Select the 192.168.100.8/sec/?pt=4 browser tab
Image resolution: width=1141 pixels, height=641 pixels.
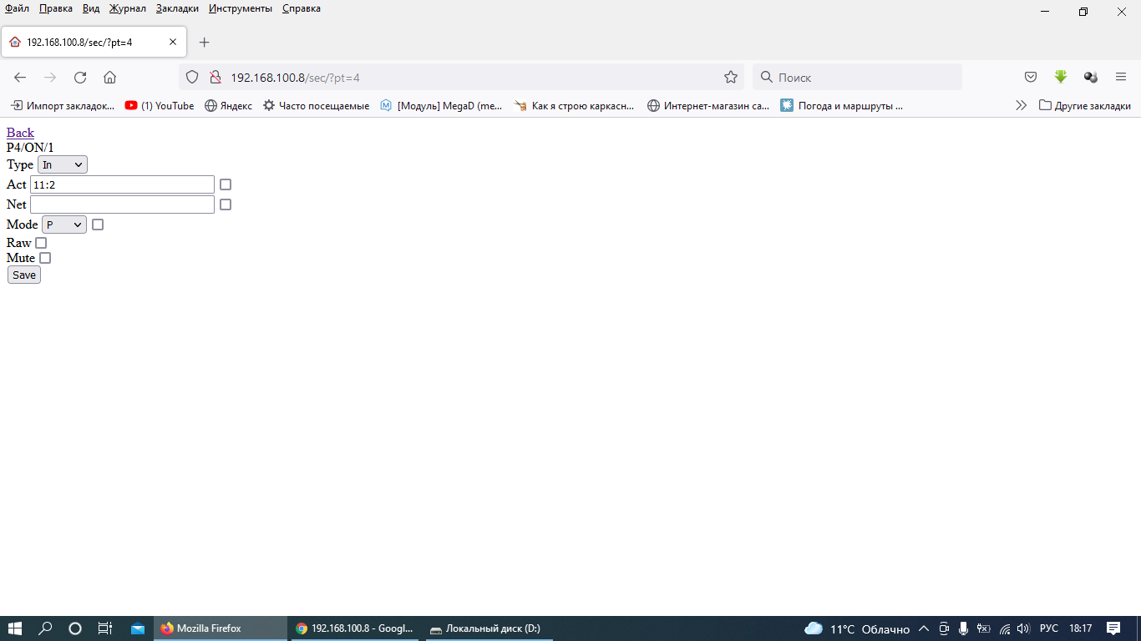[x=94, y=43]
